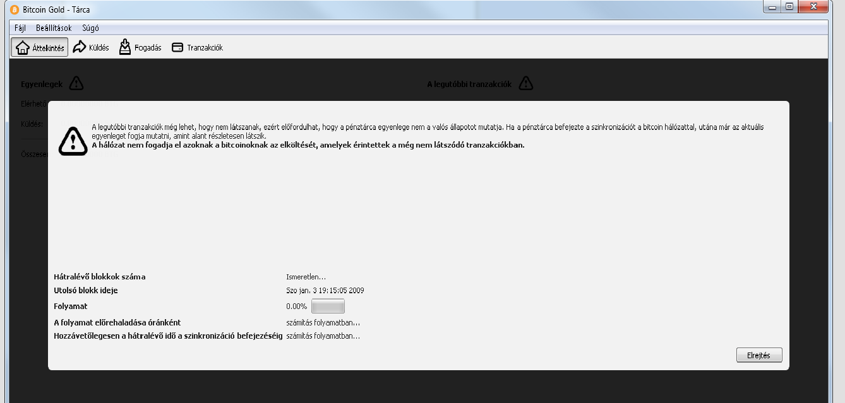Click the 'Utolsó blokk ideje' label
Image resolution: width=845 pixels, height=403 pixels.
click(x=86, y=291)
